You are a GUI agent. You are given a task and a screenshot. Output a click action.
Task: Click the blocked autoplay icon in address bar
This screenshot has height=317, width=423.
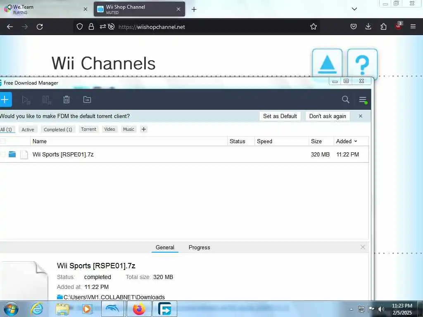(x=111, y=27)
